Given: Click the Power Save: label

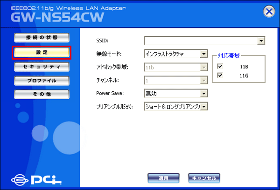Looking at the screenshot, I should [x=110, y=93].
